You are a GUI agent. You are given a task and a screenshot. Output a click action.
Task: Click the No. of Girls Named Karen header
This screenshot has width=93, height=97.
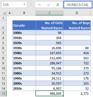click(x=50, y=25)
